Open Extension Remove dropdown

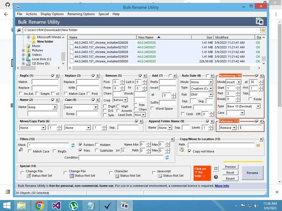234,128
